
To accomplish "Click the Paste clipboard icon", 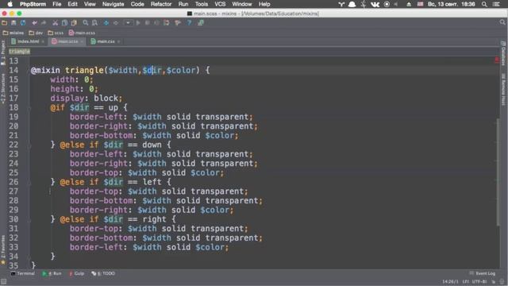I will pos(74,23).
